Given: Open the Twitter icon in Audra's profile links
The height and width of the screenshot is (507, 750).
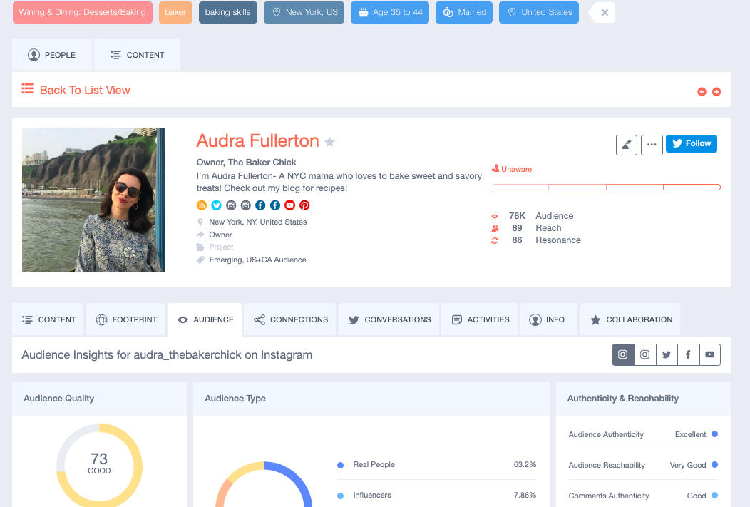Looking at the screenshot, I should point(216,205).
